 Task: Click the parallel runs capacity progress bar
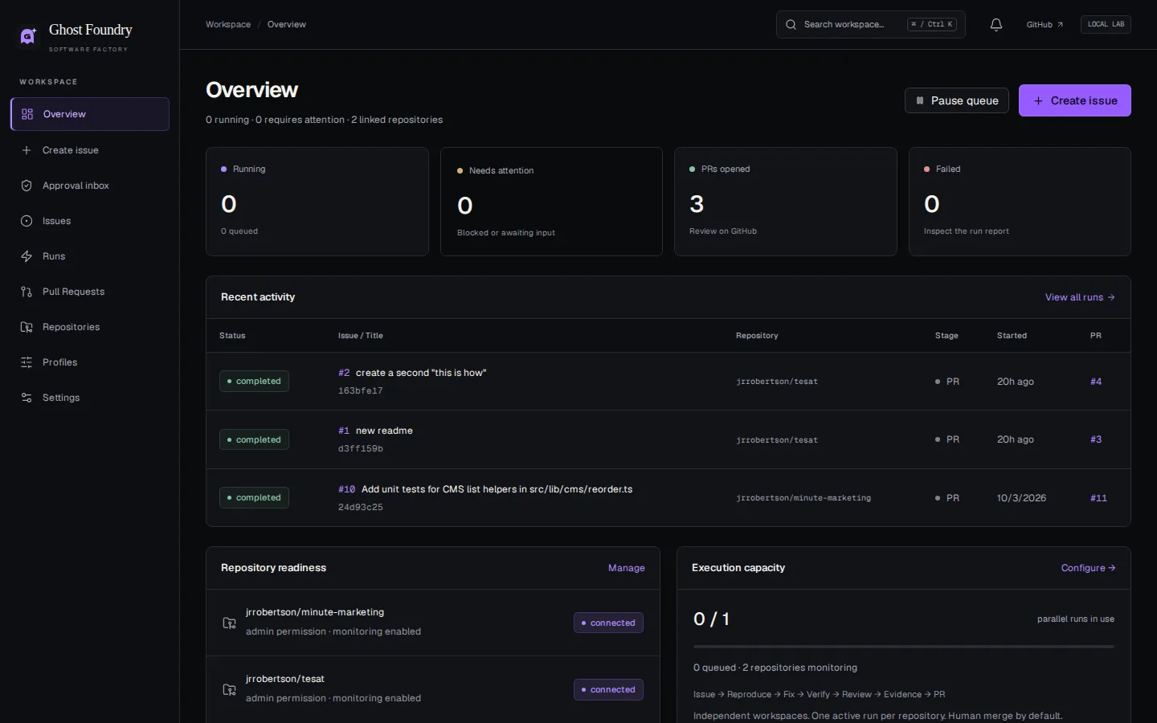pyautogui.click(x=904, y=646)
